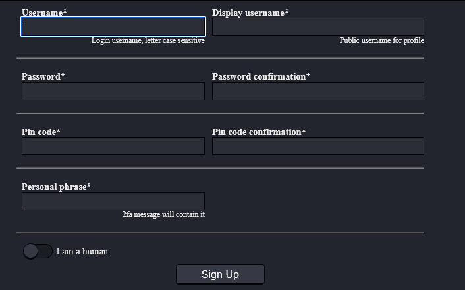Focus the Pin code input box
Viewport: 465px width, 290px height.
coord(113,146)
